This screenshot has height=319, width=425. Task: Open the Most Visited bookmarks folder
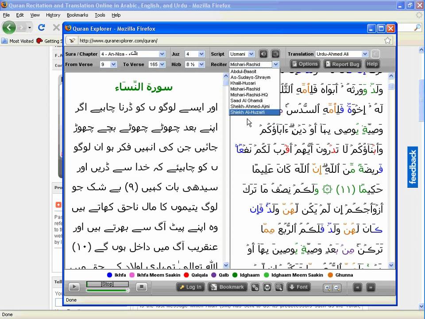click(17, 41)
